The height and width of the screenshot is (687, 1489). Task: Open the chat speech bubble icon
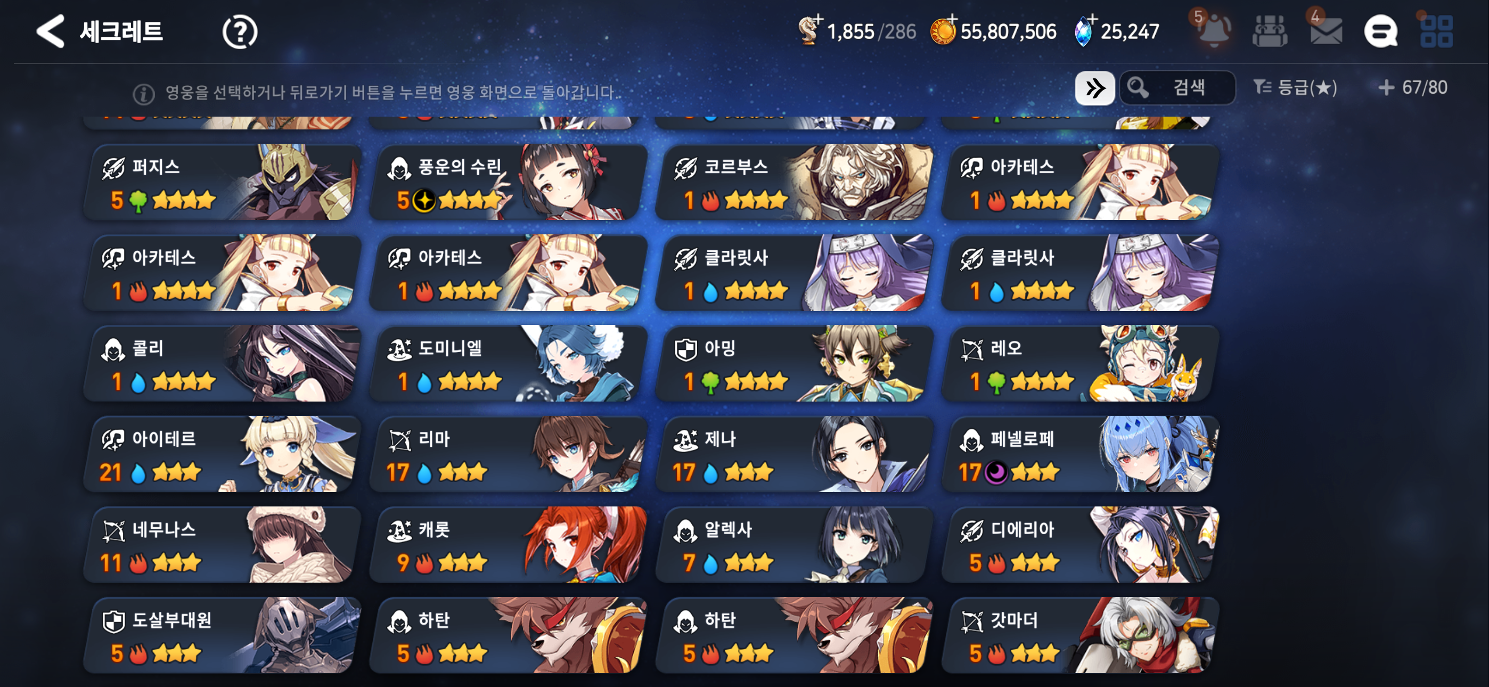pos(1381,31)
